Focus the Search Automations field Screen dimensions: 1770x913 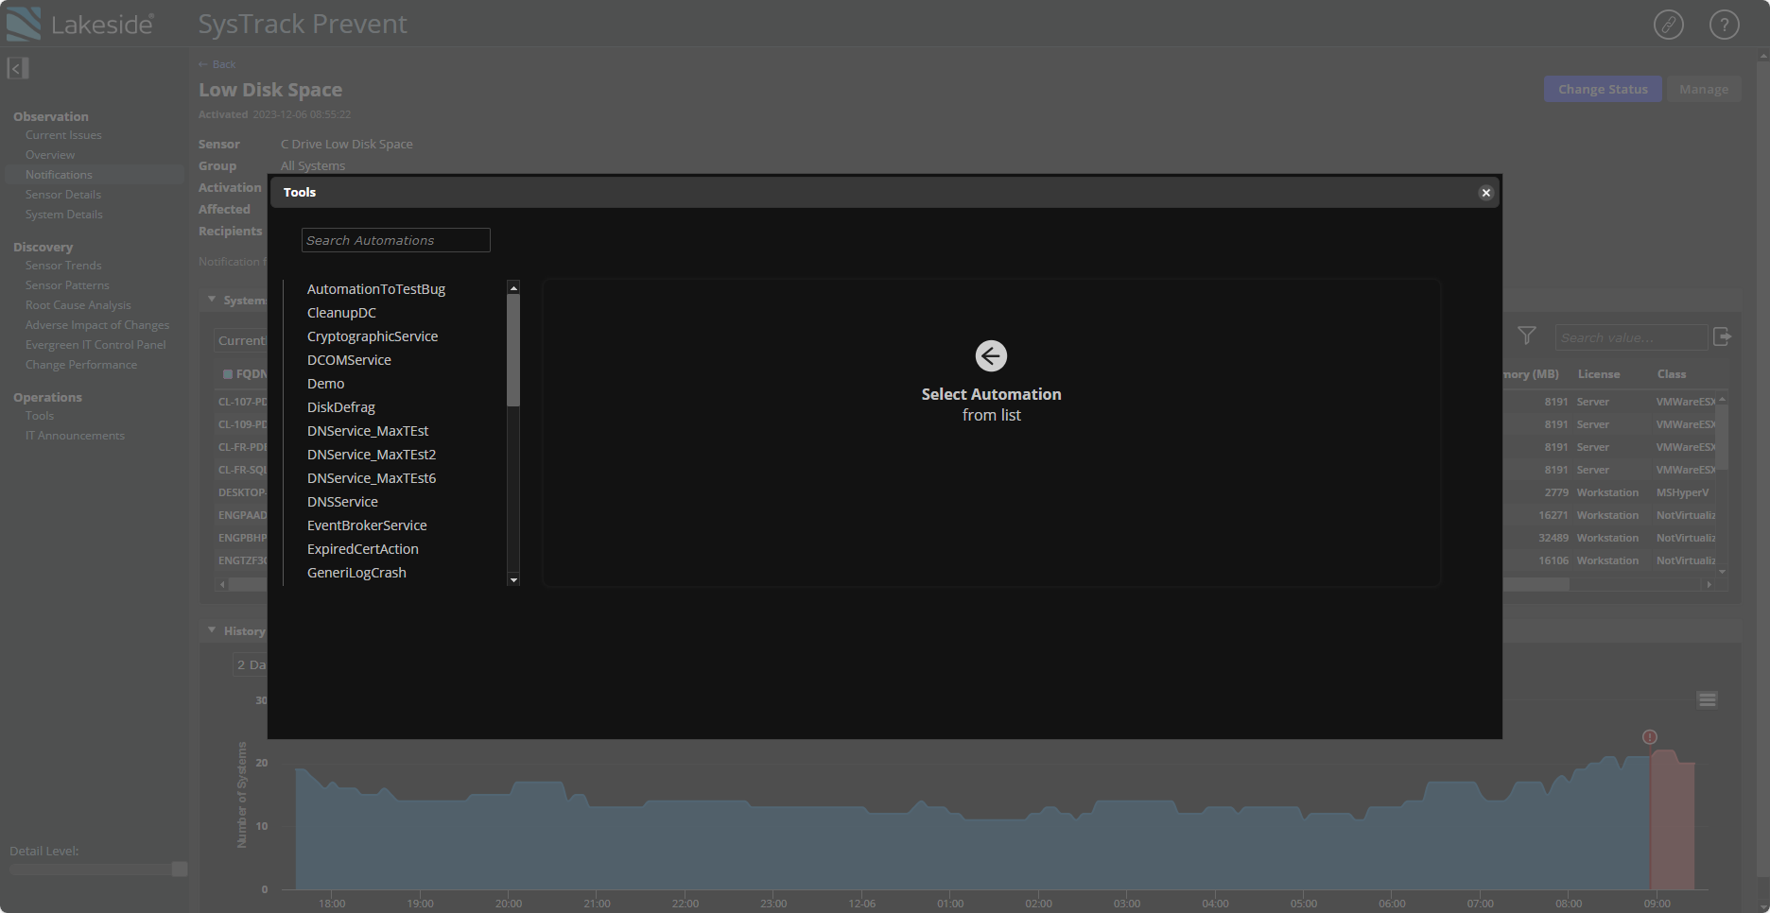pyautogui.click(x=395, y=240)
